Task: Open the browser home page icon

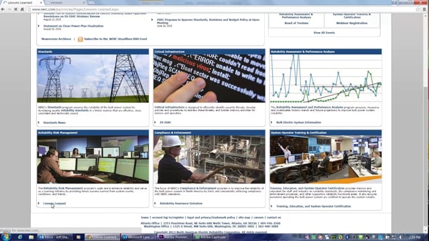Action: coord(22,9)
